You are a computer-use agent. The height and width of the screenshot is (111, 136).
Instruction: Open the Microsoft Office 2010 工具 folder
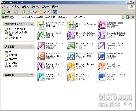click(41, 25)
